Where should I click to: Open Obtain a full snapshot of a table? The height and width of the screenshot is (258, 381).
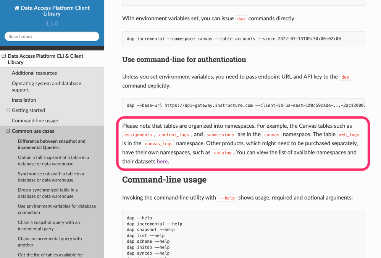tap(53, 161)
